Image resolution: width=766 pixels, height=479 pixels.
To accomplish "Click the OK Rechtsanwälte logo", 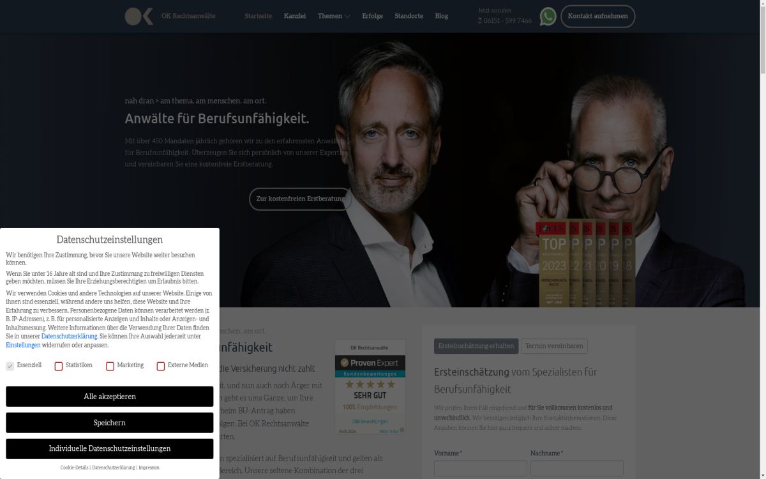I will coord(139,16).
